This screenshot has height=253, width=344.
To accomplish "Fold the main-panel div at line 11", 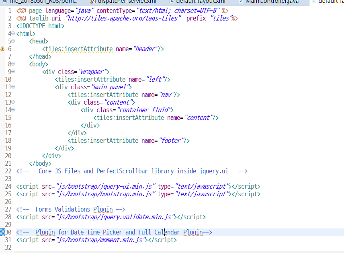I will pyautogui.click(x=13, y=87).
